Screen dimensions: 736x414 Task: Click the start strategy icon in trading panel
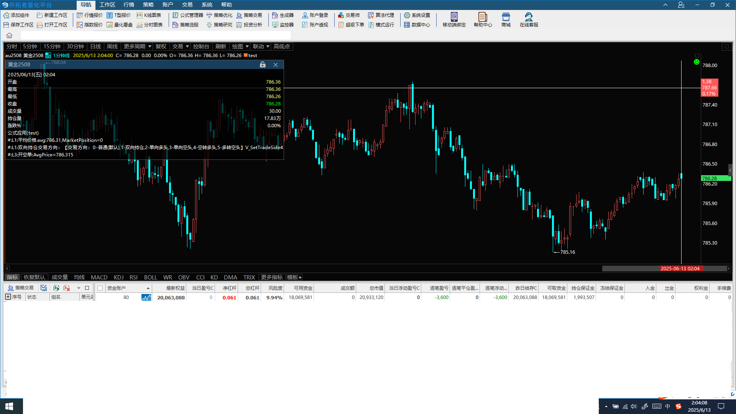point(56,288)
